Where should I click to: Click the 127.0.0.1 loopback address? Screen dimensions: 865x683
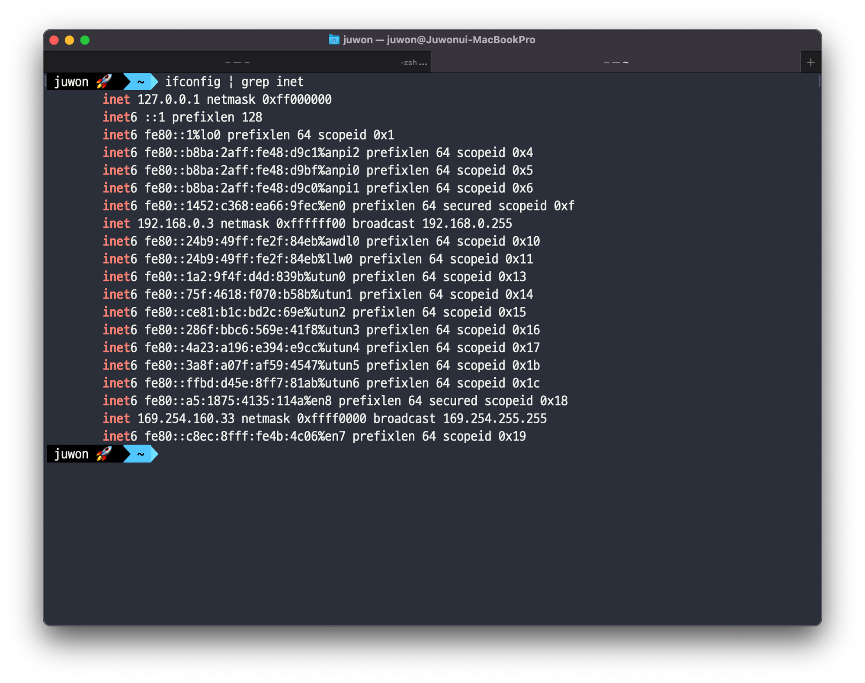(168, 100)
